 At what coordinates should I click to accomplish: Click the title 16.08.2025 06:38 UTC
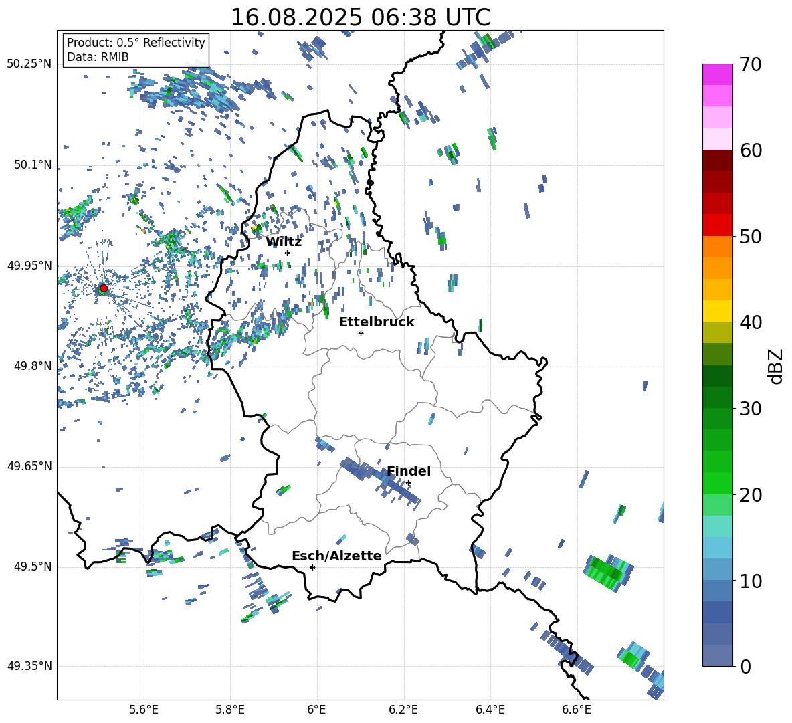pos(360,17)
